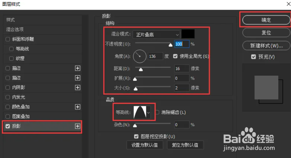
Task: Click the 复位 button
Action: (266, 33)
